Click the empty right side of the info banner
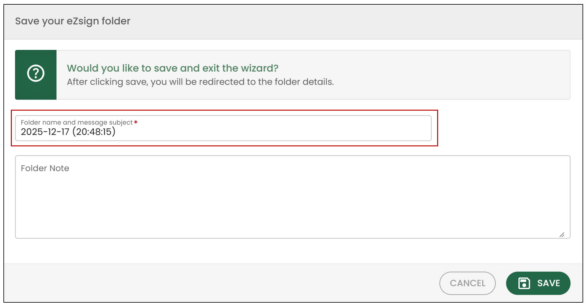Image resolution: width=585 pixels, height=307 pixels. tap(451, 75)
